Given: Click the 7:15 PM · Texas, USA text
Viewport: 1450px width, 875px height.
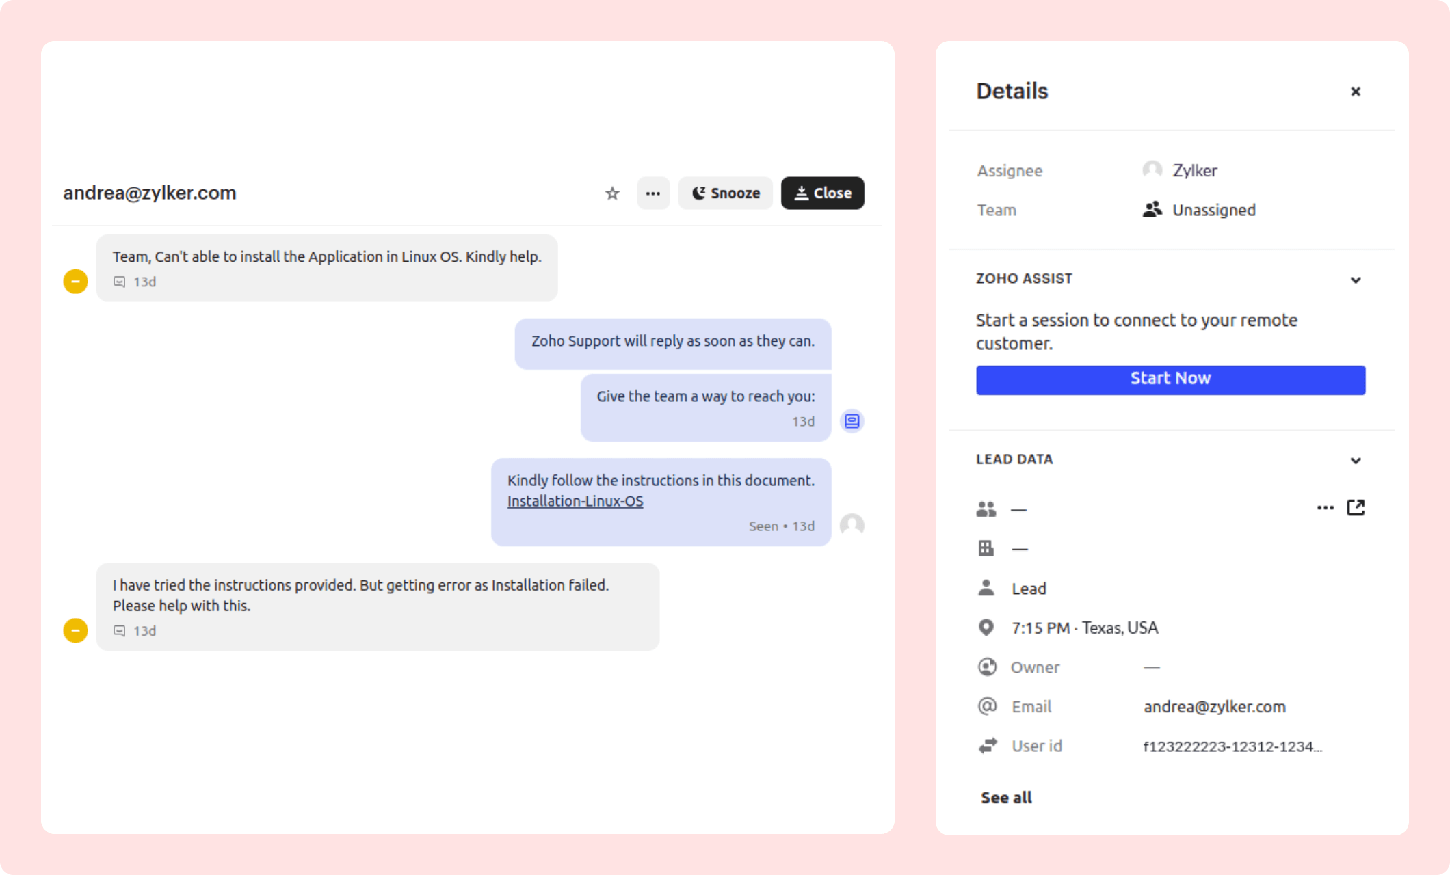Looking at the screenshot, I should [1085, 628].
